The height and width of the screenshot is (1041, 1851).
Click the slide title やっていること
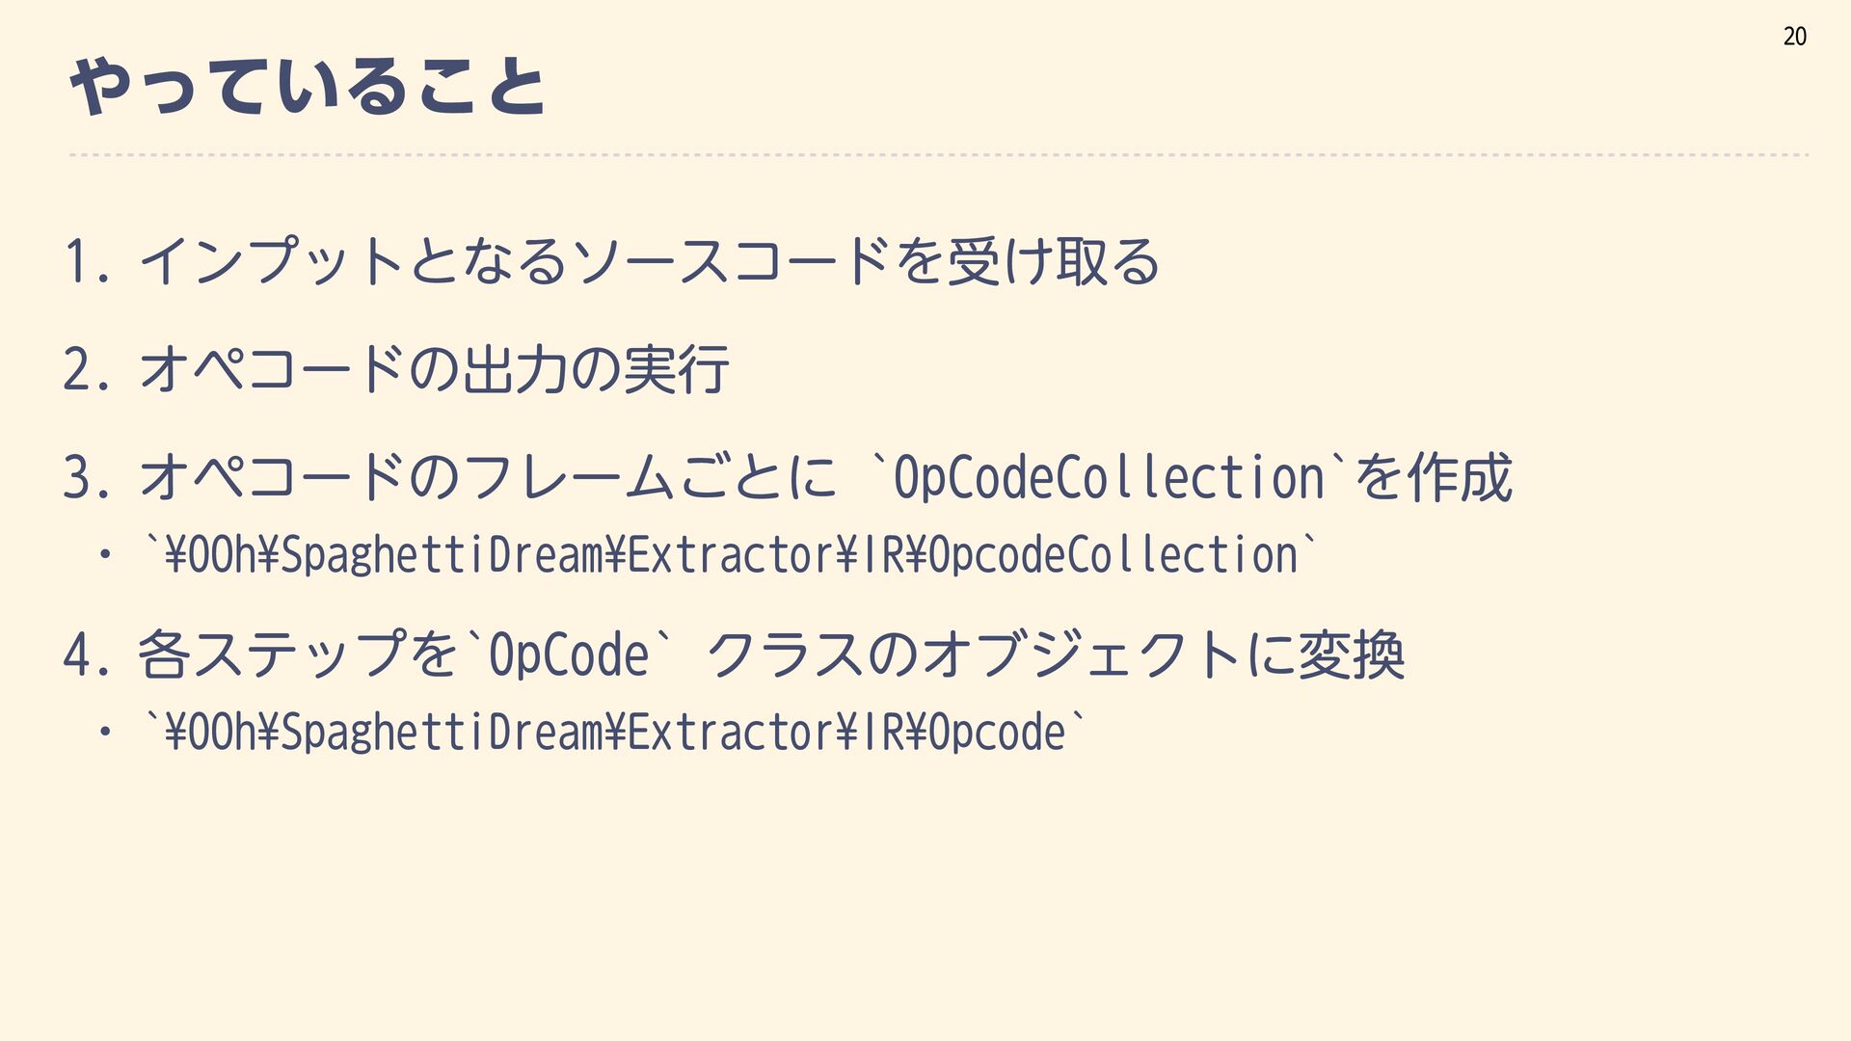tap(308, 87)
